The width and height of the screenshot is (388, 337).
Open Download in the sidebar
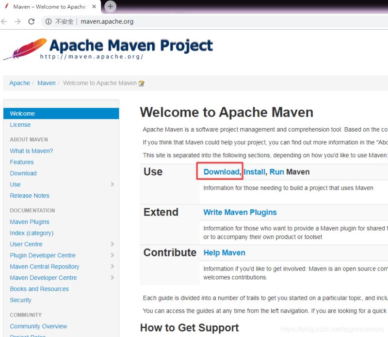pos(23,173)
